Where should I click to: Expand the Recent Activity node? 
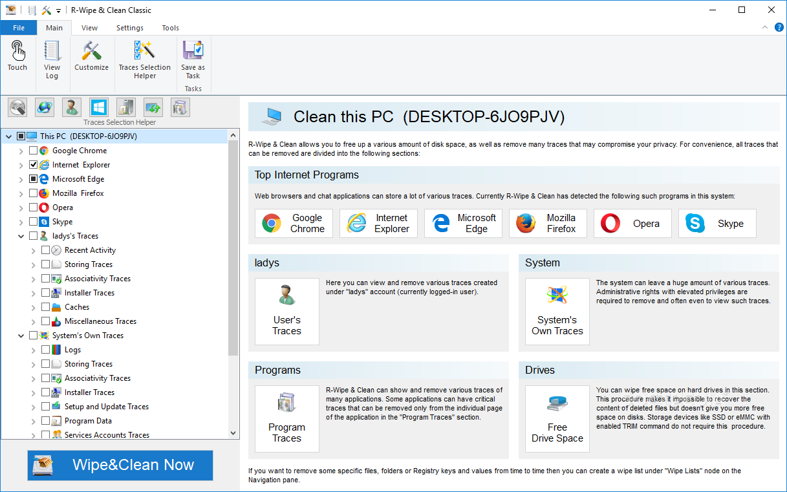click(x=32, y=250)
